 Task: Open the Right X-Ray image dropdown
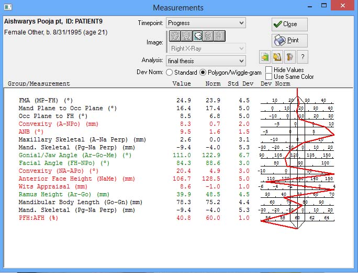(205, 49)
